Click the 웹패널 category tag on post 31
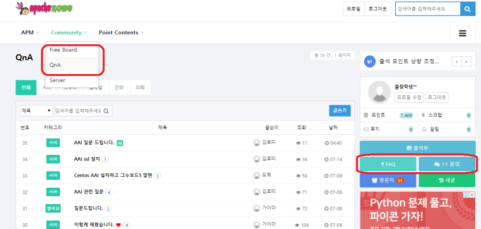The width and height of the screenshot is (481, 229). click(x=53, y=209)
